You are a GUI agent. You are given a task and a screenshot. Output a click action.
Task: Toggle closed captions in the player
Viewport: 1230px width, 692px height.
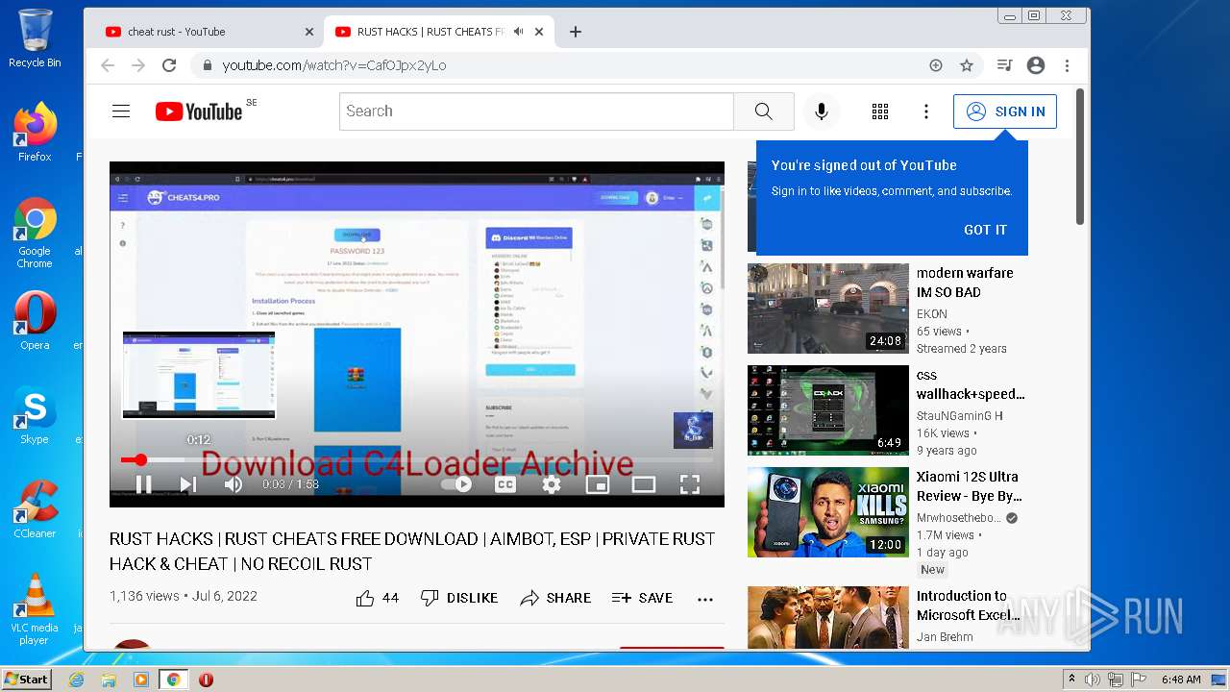coord(505,484)
